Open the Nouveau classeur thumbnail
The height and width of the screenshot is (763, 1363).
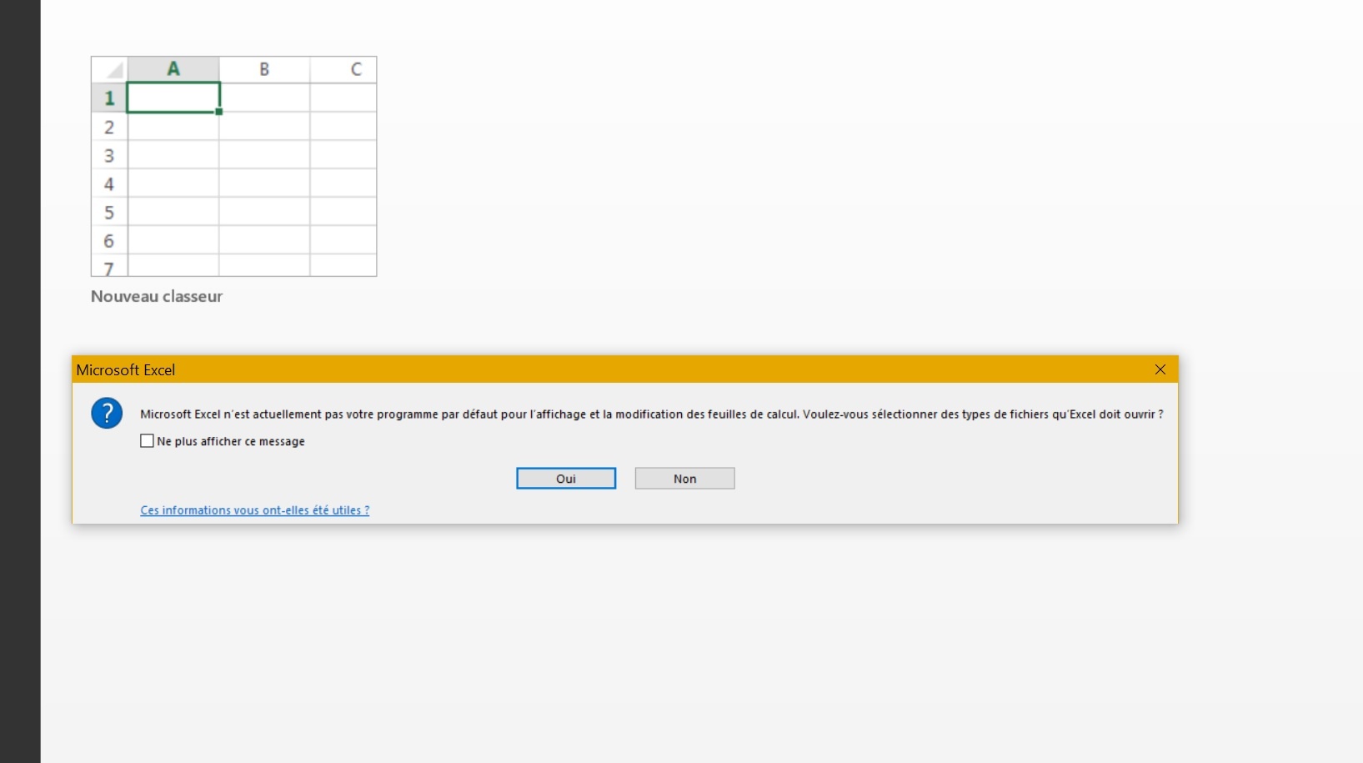233,166
